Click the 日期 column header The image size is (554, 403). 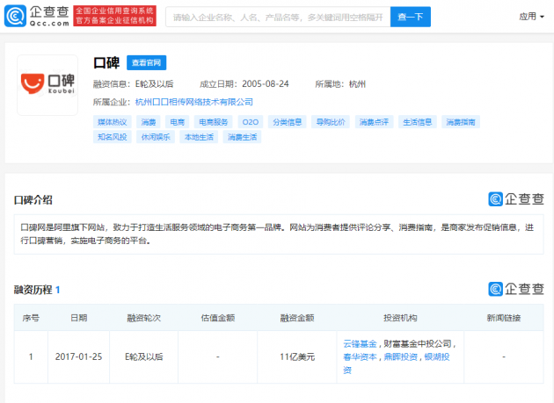click(78, 318)
